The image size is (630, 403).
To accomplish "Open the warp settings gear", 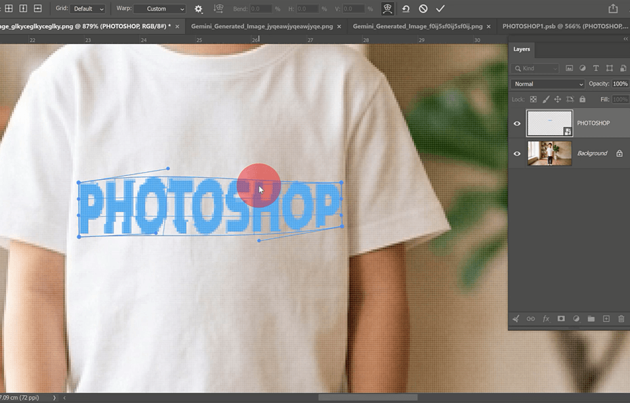I will (x=198, y=9).
